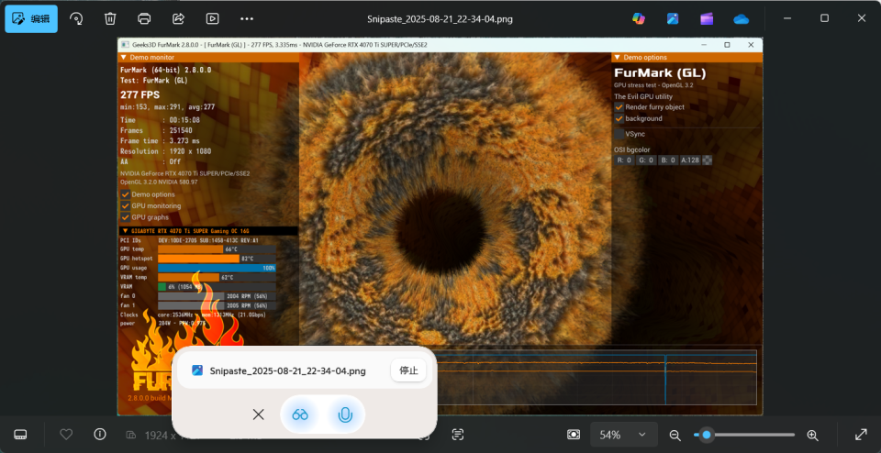Scan text in image with the text-scan icon

458,435
